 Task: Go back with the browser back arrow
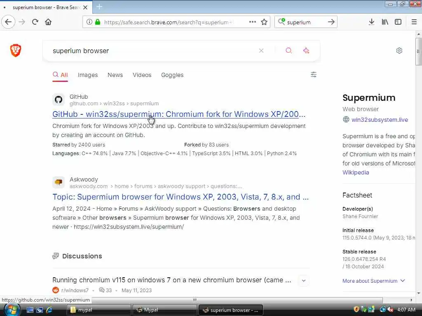[x=8, y=22]
